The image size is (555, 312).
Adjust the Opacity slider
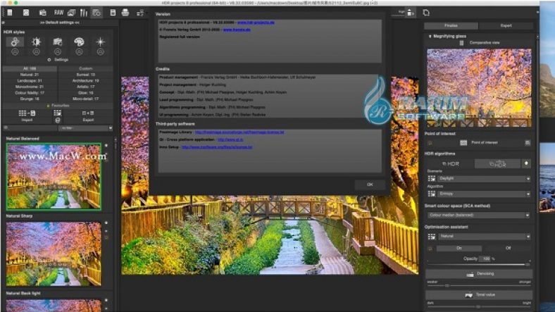pyautogui.click(x=478, y=265)
